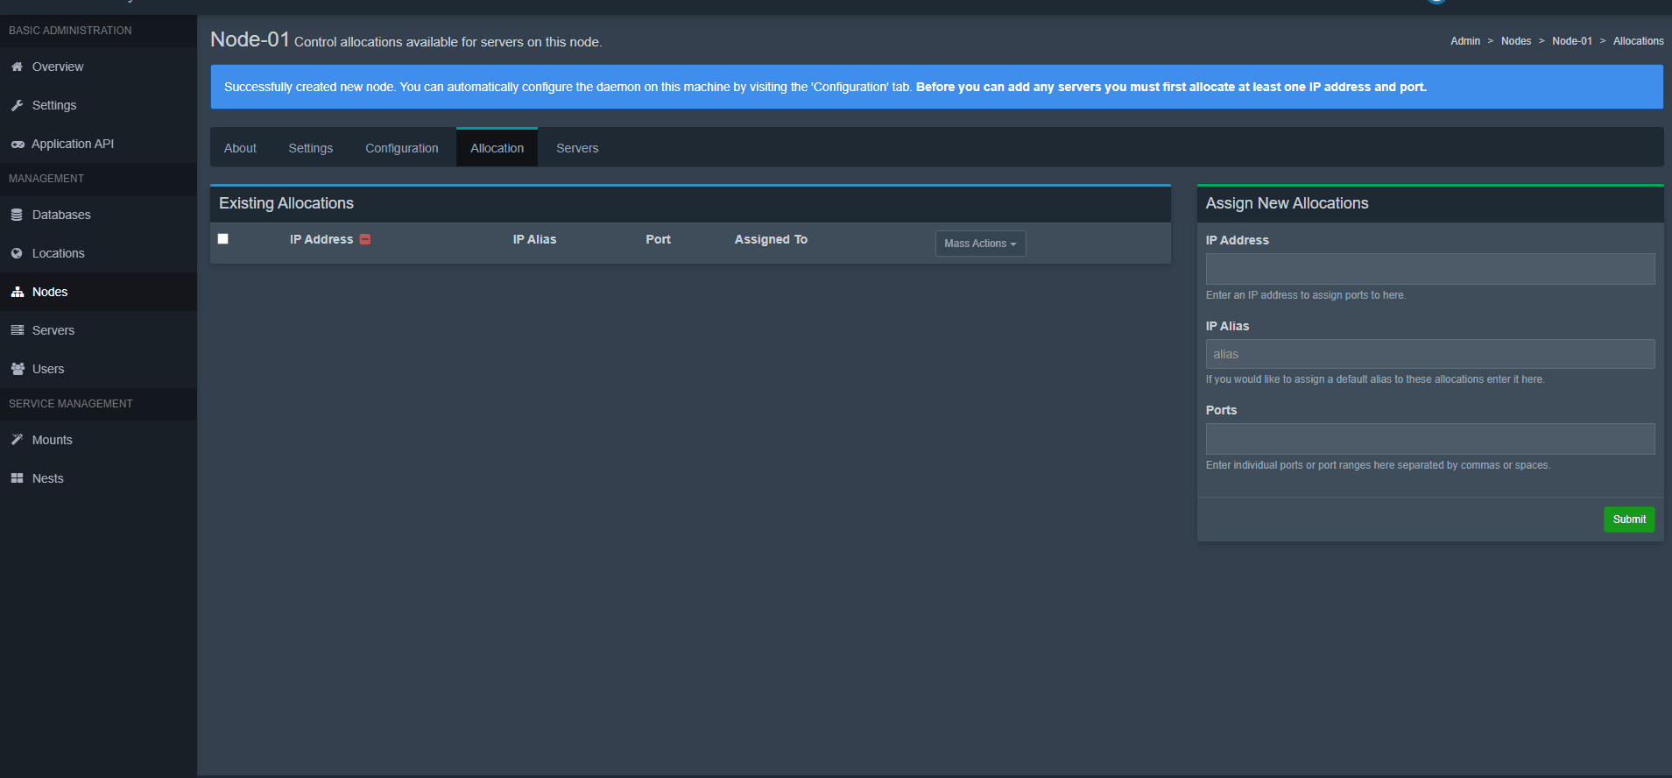This screenshot has height=778, width=1672.
Task: Click the Application API icon
Action: click(x=17, y=144)
